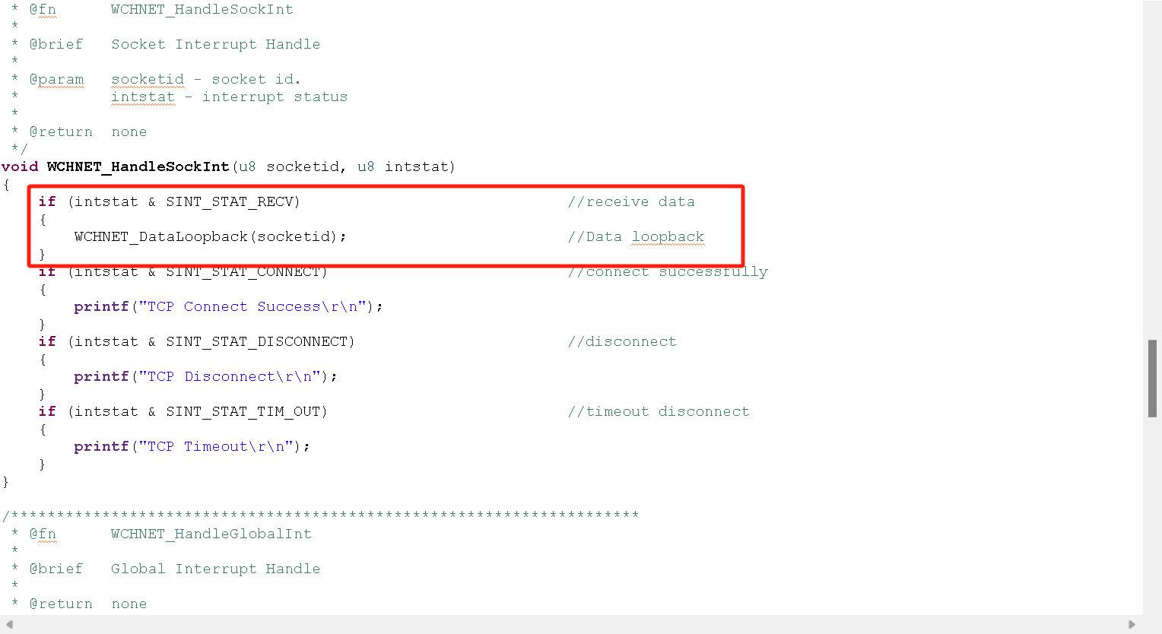Click the SINT_STAT_RECV macro
Viewport: 1162px width, 634px height.
(x=230, y=201)
